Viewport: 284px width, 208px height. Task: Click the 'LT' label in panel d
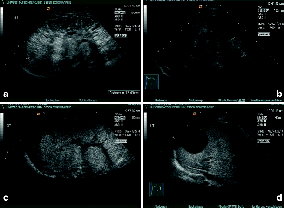[152, 126]
